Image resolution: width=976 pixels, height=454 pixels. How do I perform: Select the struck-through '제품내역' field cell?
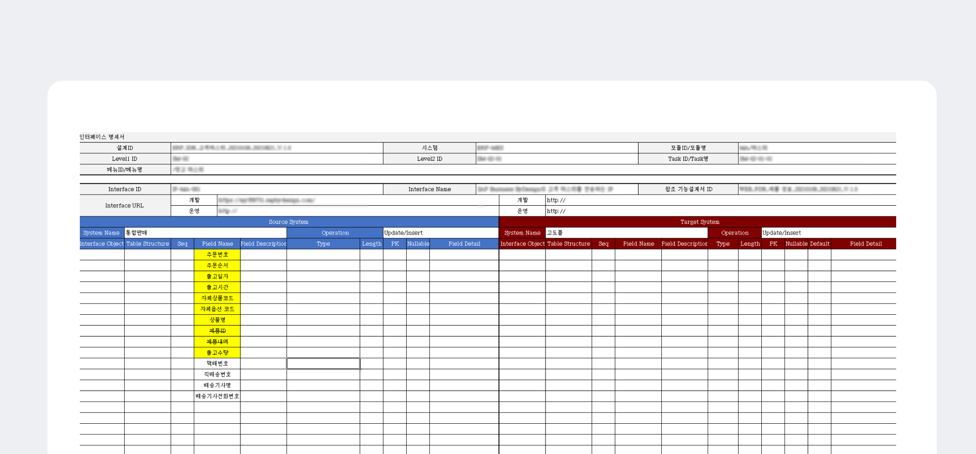click(x=217, y=342)
